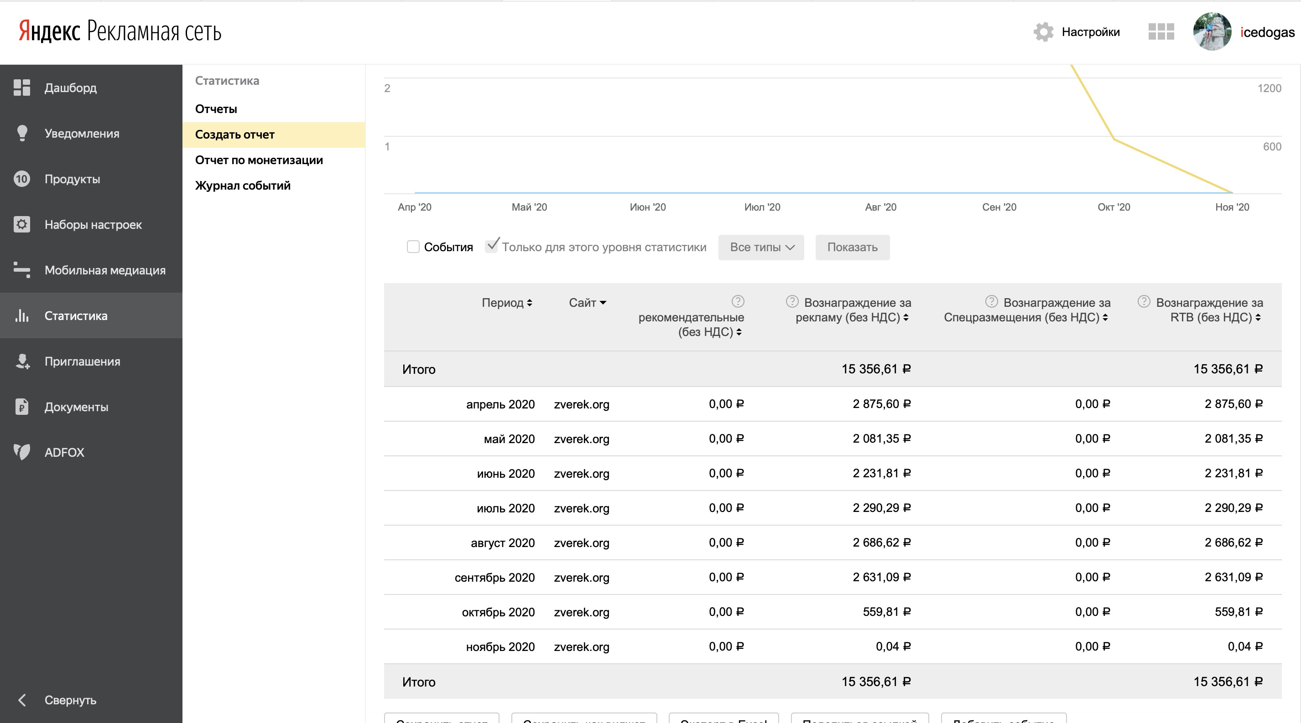Click the Dashboard grid icon in sidebar
Screen dimensions: 1301x723
[22, 88]
